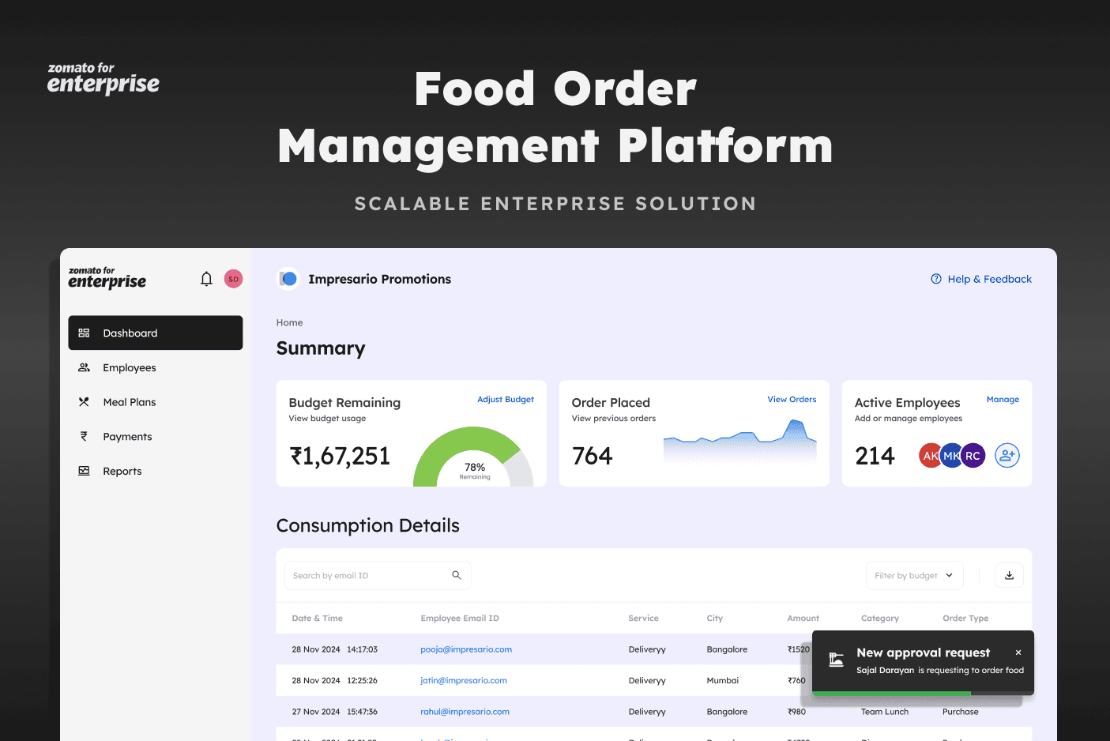Click the City column header

pyautogui.click(x=715, y=619)
